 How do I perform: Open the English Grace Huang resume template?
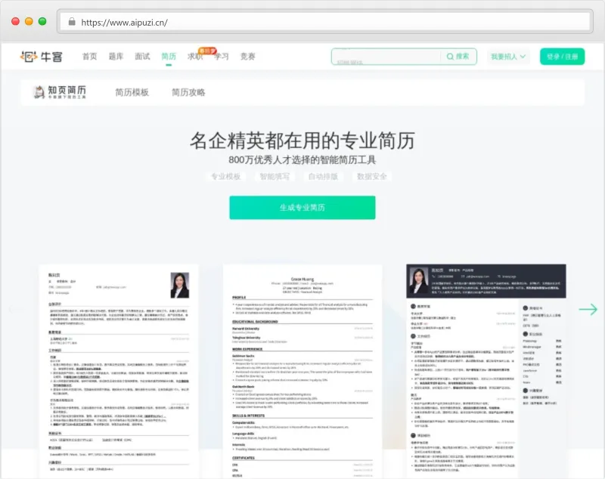(x=302, y=371)
